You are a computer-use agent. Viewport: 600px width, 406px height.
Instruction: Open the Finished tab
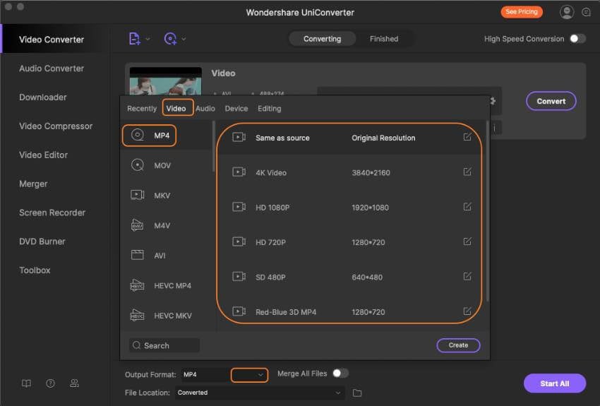coord(384,39)
